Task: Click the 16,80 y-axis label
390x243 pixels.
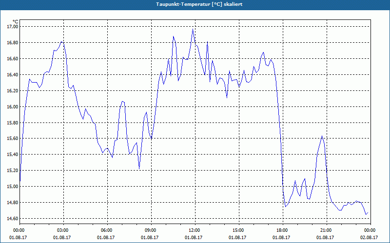Action: click(x=13, y=43)
